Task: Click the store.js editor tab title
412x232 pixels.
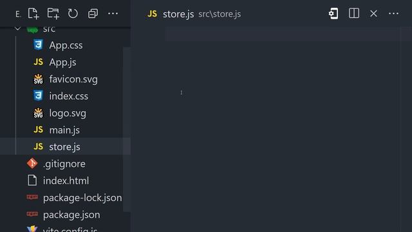Action: click(x=178, y=14)
